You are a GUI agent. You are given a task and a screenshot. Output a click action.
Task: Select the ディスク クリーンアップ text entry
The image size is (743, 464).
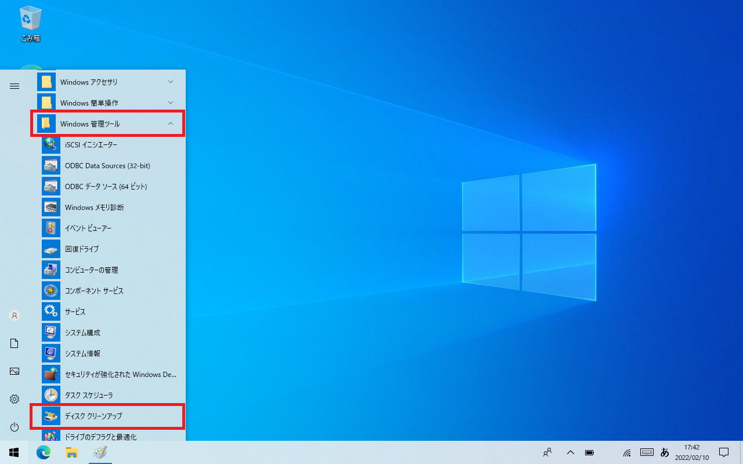click(x=93, y=416)
